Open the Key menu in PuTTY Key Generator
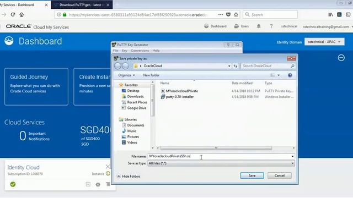 pos(125,51)
